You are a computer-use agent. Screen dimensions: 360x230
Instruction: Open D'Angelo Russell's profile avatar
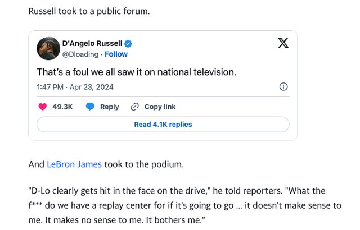pos(48,49)
